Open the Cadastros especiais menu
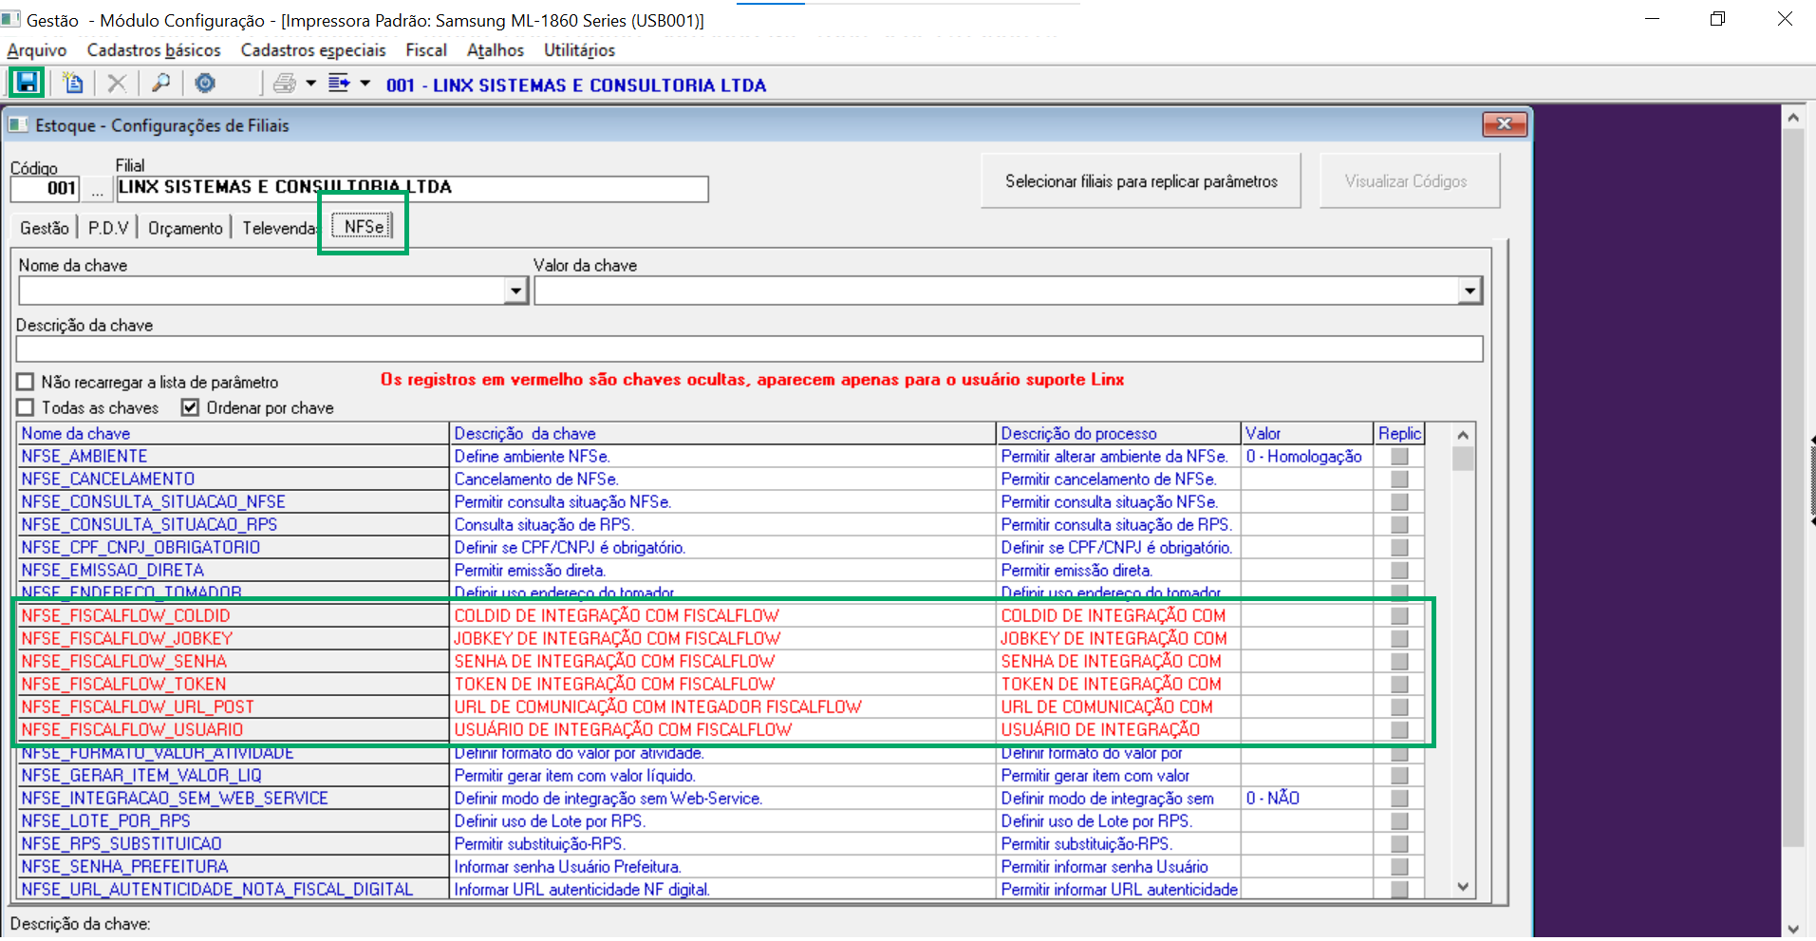 tap(313, 50)
